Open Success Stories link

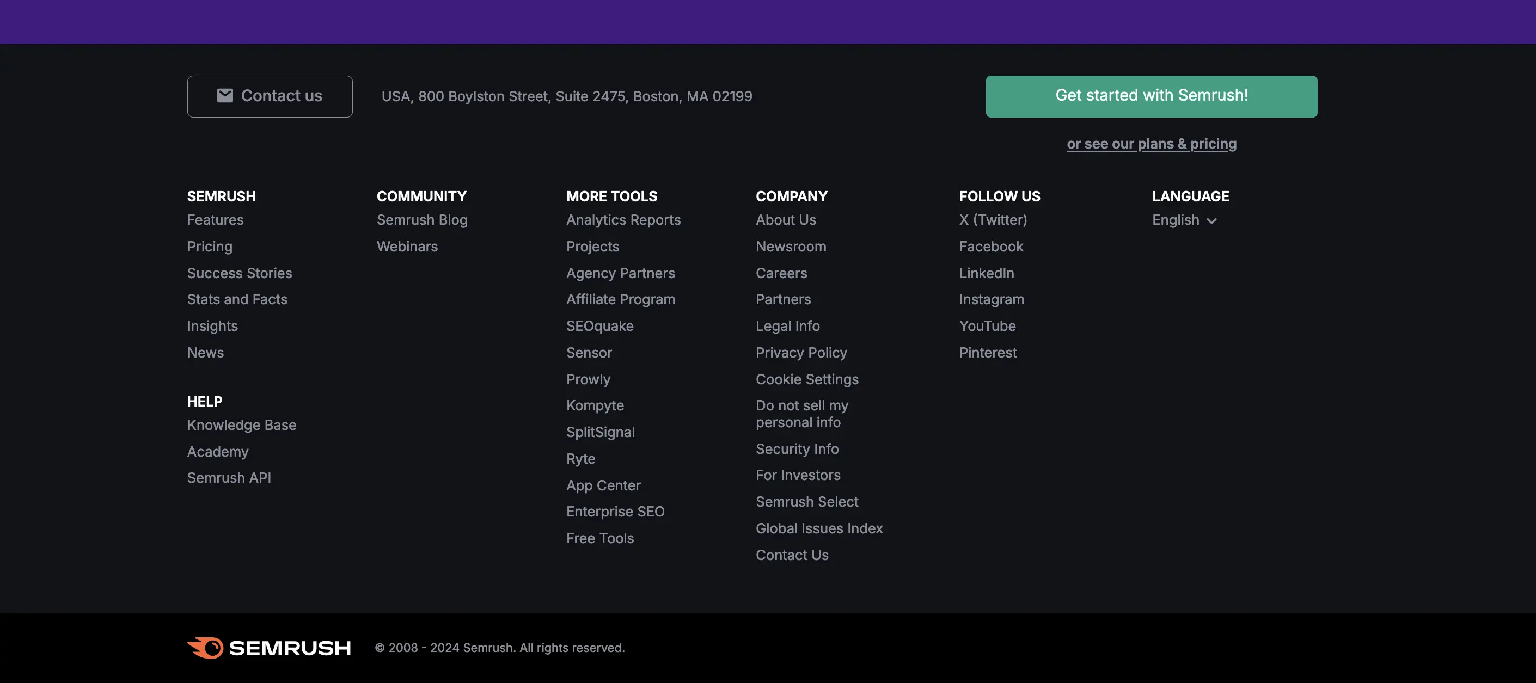240,273
